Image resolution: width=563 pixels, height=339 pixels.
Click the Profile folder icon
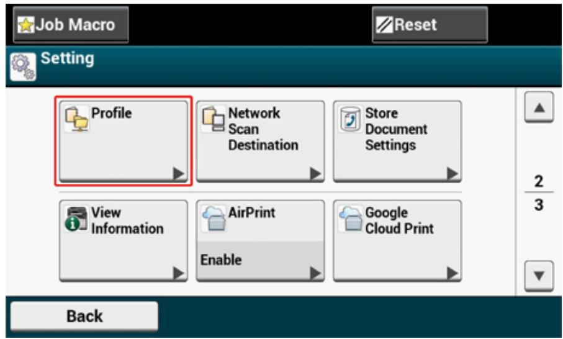click(x=76, y=119)
